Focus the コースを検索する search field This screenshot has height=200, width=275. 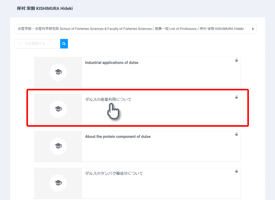(x=37, y=44)
